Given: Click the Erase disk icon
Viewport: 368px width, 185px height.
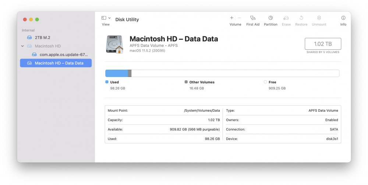Looking at the screenshot, I should (x=286, y=18).
